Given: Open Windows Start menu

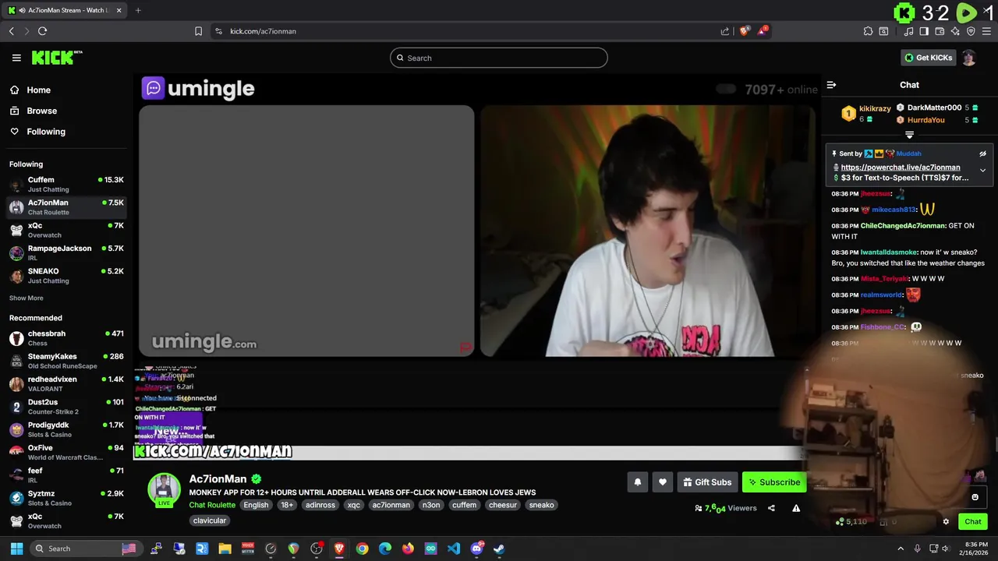Looking at the screenshot, I should coord(16,549).
